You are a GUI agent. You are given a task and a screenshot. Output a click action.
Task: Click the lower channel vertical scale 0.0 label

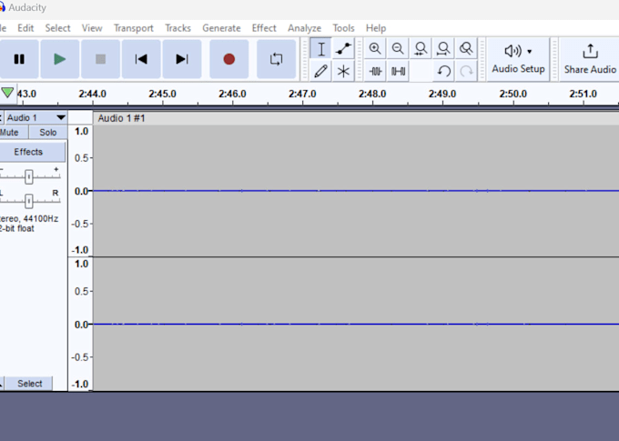[81, 325]
